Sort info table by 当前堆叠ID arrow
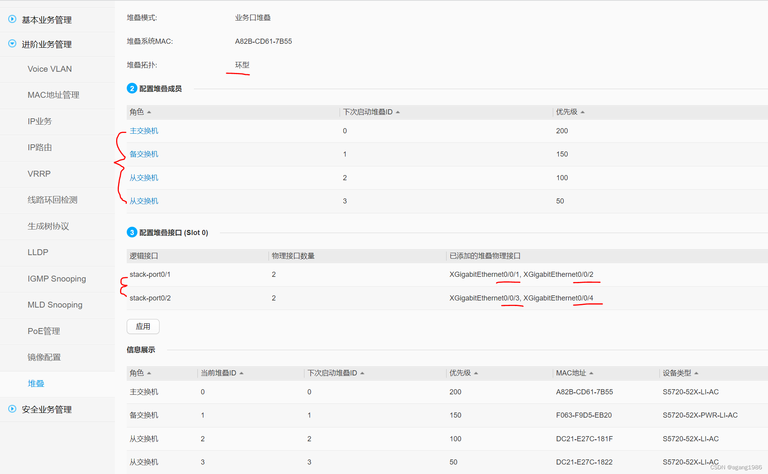Screen dimensions: 768x474 242,373
